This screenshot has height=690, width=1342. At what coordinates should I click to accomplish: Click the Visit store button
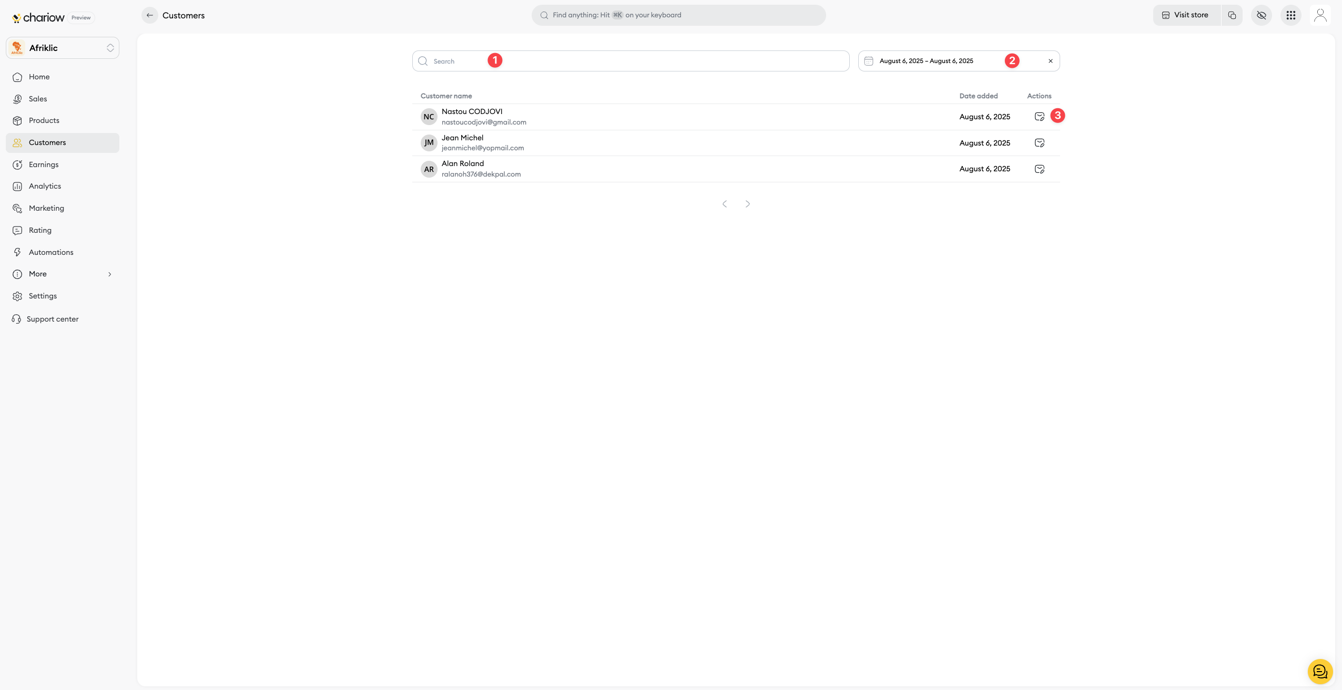[x=1186, y=15]
